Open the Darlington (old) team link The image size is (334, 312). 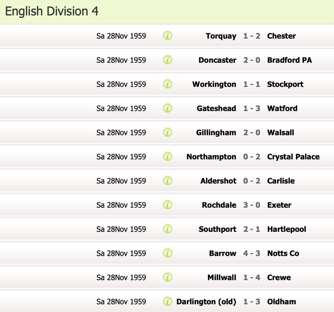pyautogui.click(x=206, y=302)
